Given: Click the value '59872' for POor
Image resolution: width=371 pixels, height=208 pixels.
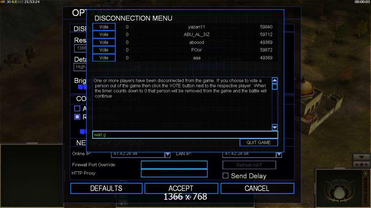Looking at the screenshot, I should (266, 50).
